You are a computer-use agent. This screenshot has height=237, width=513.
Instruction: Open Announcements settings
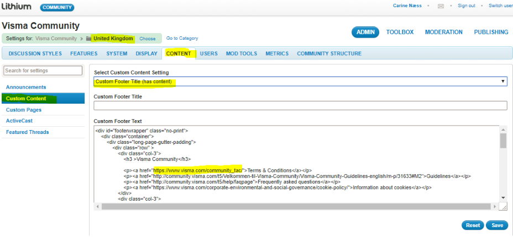pyautogui.click(x=26, y=88)
